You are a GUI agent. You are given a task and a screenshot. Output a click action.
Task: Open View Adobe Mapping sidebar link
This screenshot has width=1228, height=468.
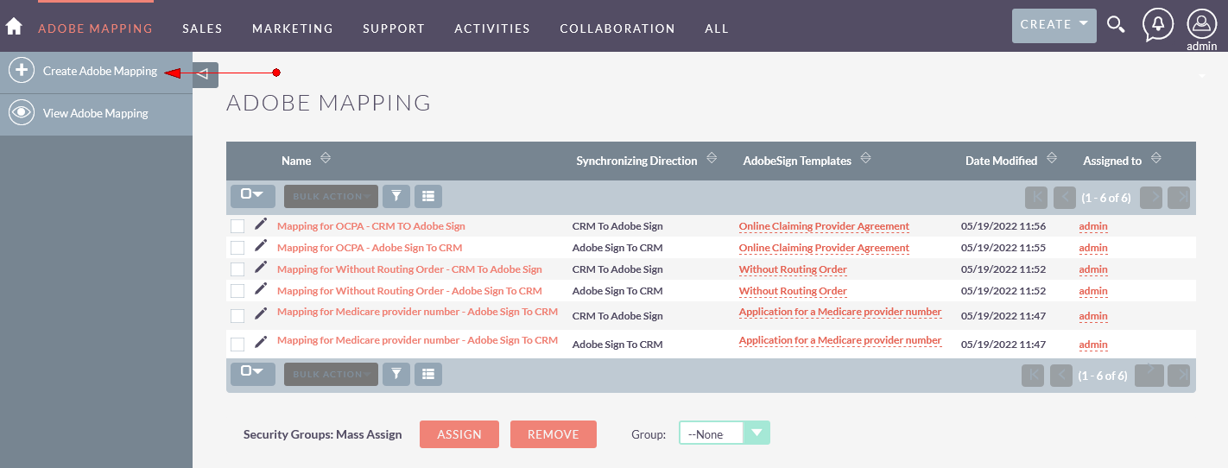click(x=96, y=113)
